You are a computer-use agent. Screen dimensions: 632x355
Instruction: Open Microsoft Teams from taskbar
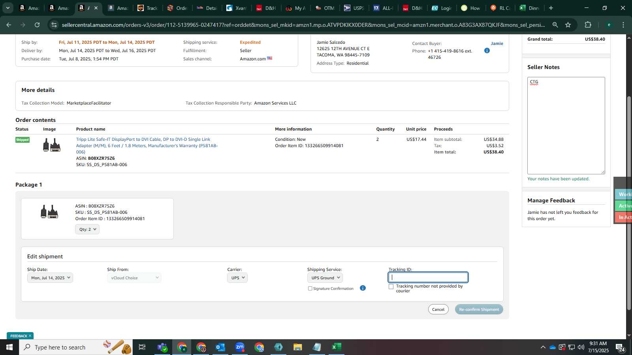pyautogui.click(x=162, y=347)
